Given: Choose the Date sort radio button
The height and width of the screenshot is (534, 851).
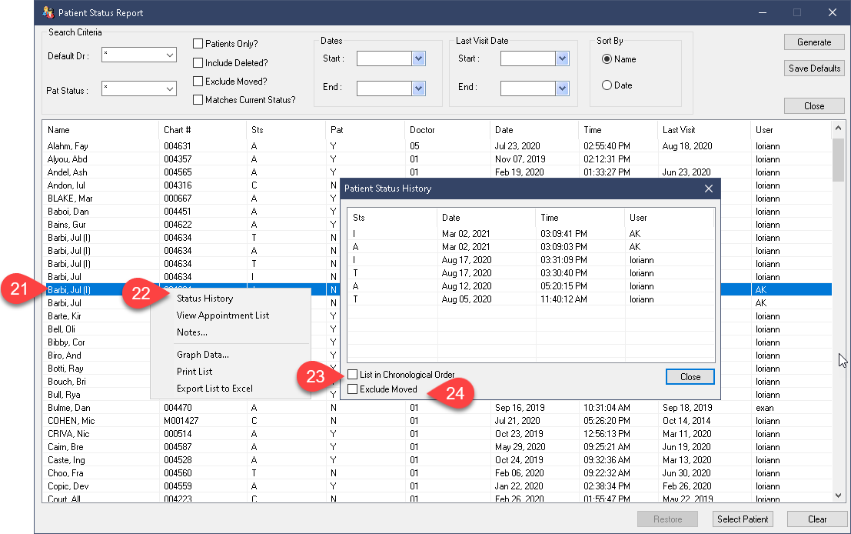Looking at the screenshot, I should point(607,85).
